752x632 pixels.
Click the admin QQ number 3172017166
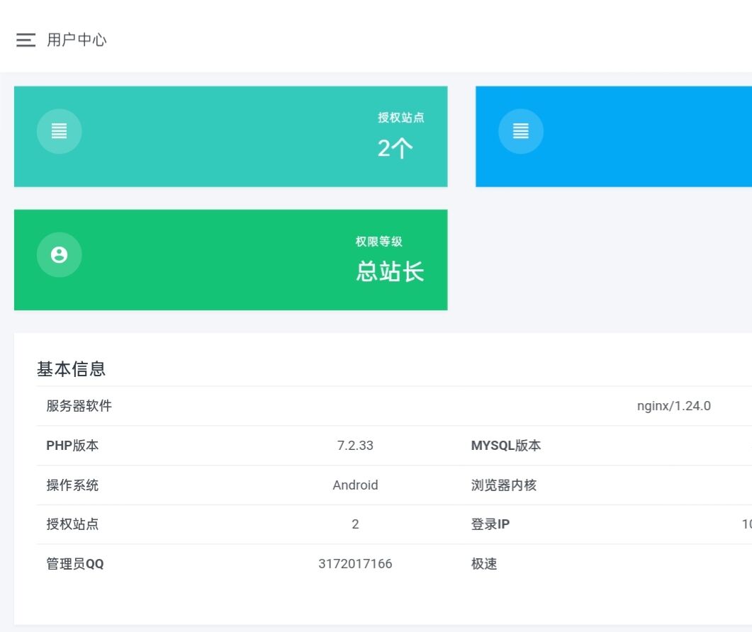[355, 564]
